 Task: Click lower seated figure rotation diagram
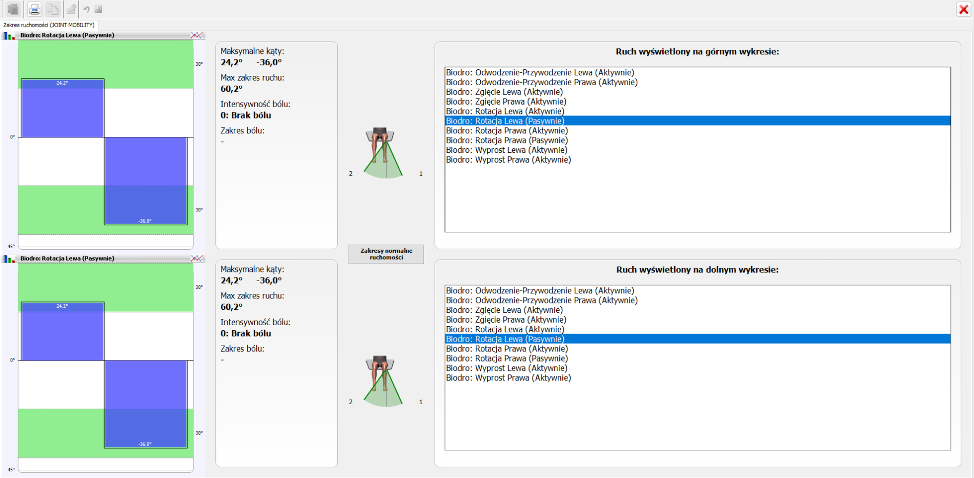tap(383, 381)
